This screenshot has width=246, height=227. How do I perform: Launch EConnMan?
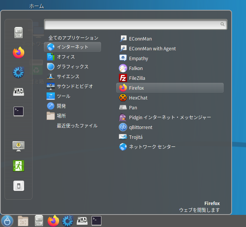[170, 39]
